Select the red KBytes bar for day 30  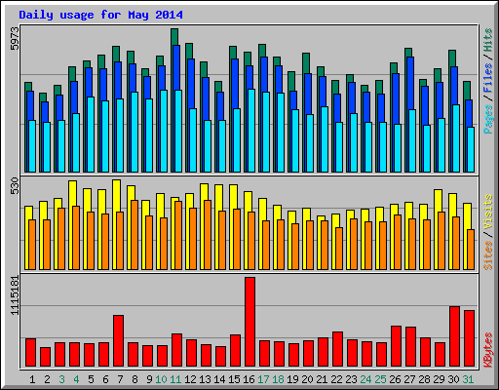454,336
